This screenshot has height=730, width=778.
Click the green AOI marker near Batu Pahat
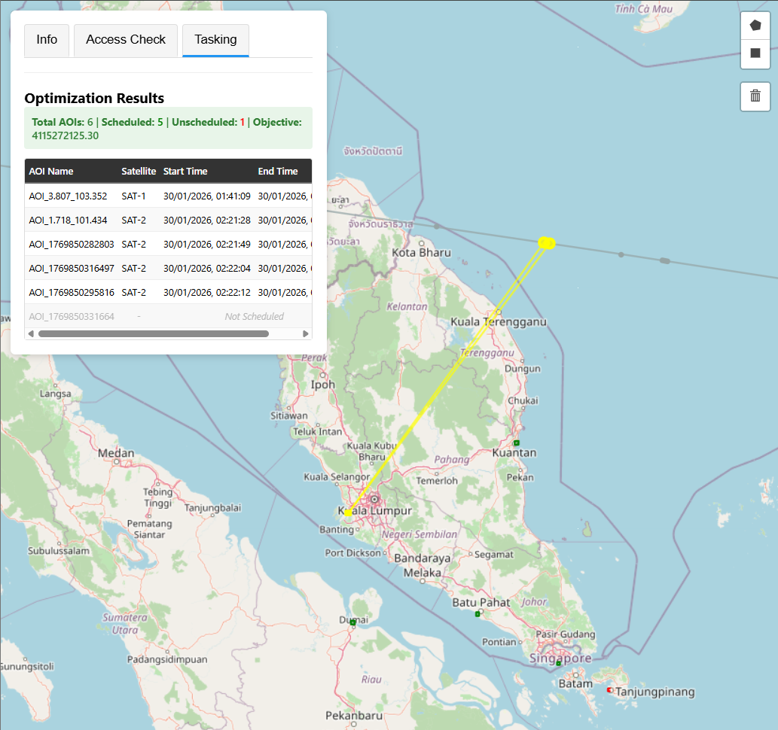(477, 614)
